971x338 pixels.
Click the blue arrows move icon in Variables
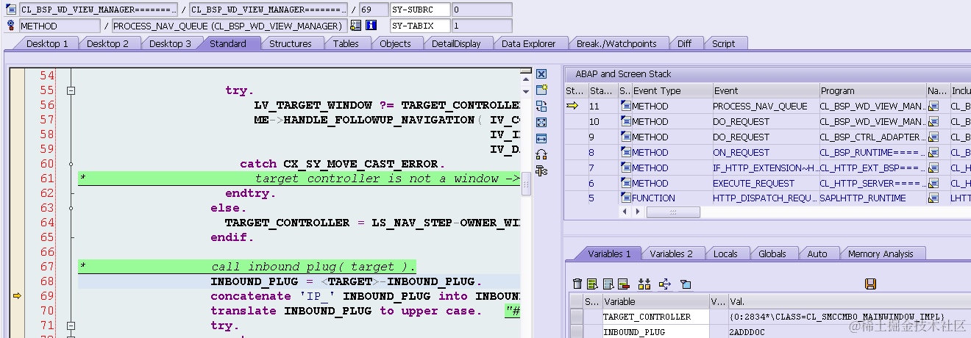[x=665, y=284]
